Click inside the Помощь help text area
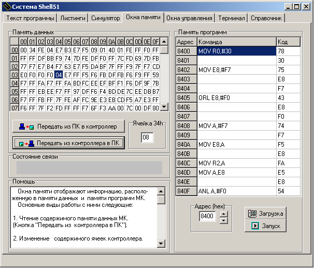The image size is (314, 268). (84, 218)
